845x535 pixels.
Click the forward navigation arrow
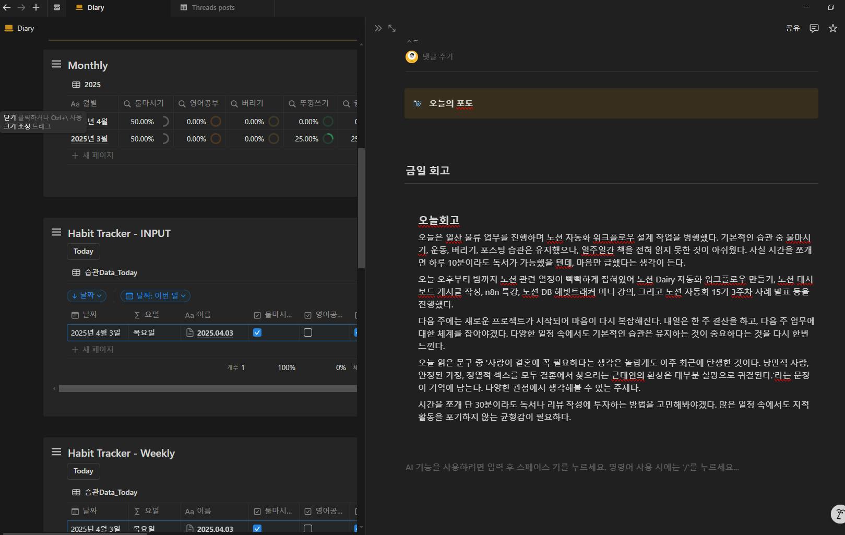[21, 7]
